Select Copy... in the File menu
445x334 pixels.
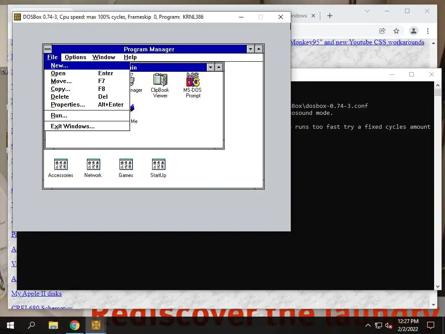[x=87, y=89]
